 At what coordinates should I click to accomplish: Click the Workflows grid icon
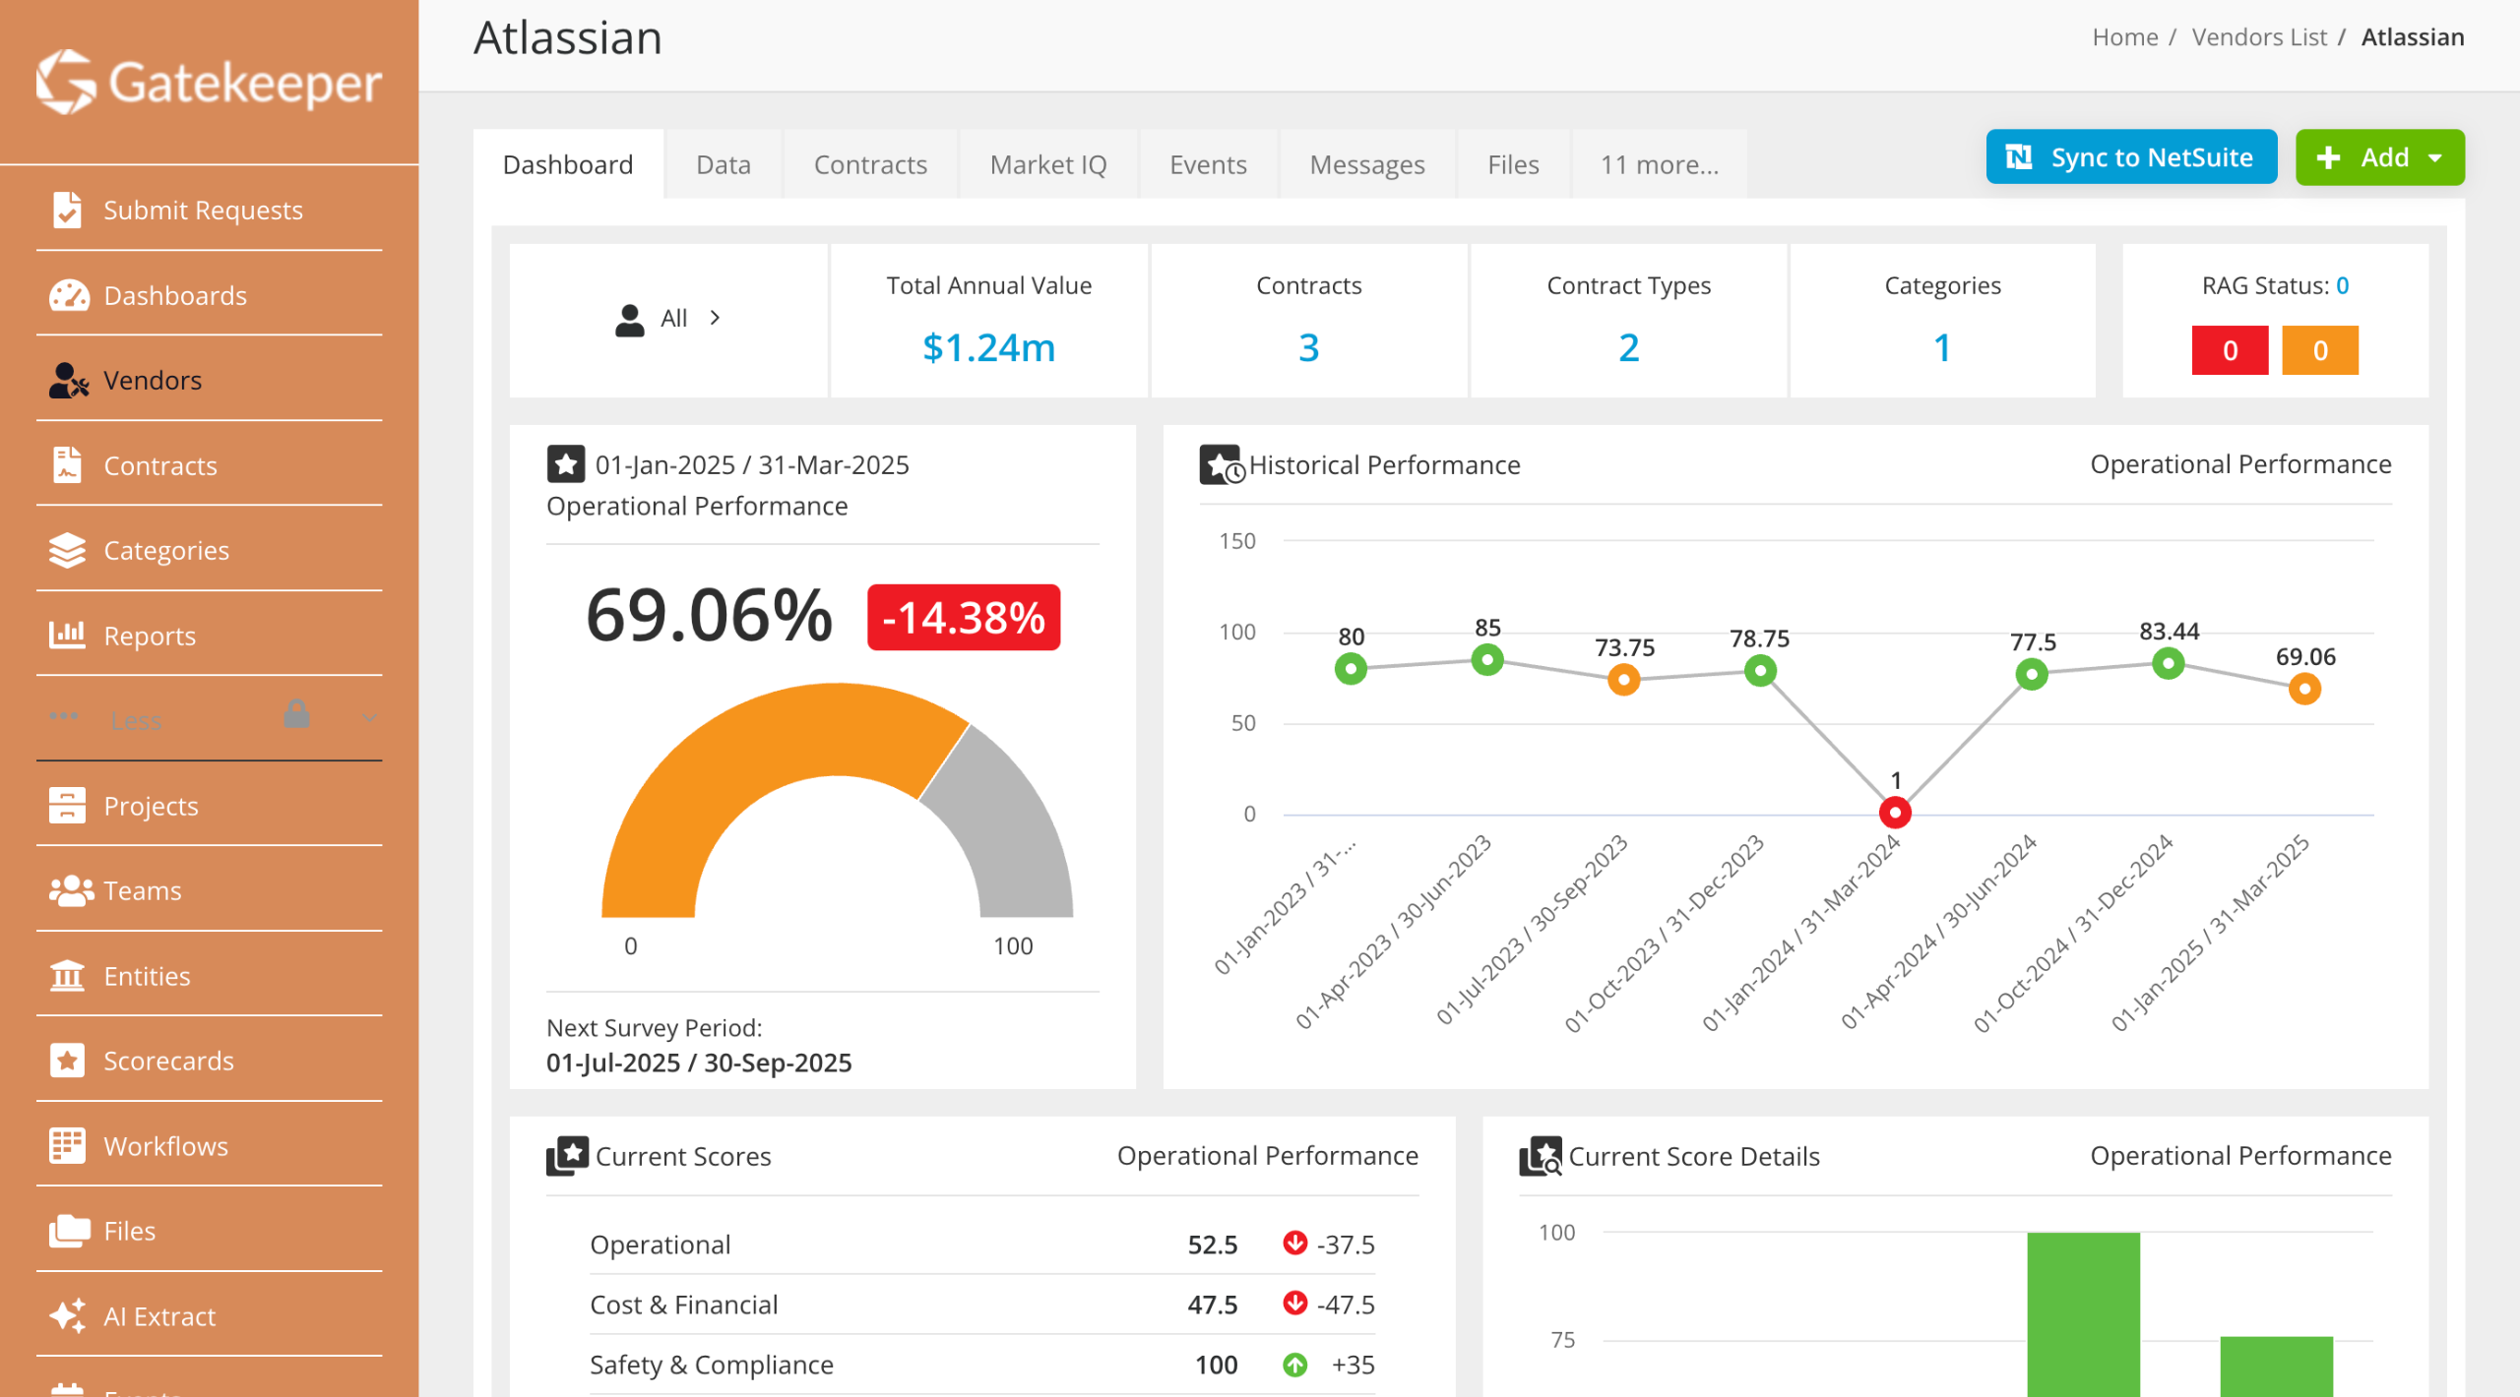(67, 1146)
